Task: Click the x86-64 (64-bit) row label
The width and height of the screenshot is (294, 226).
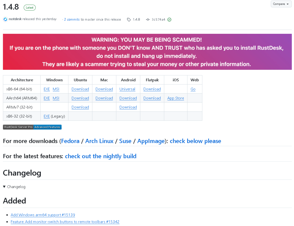Action: click(19, 89)
